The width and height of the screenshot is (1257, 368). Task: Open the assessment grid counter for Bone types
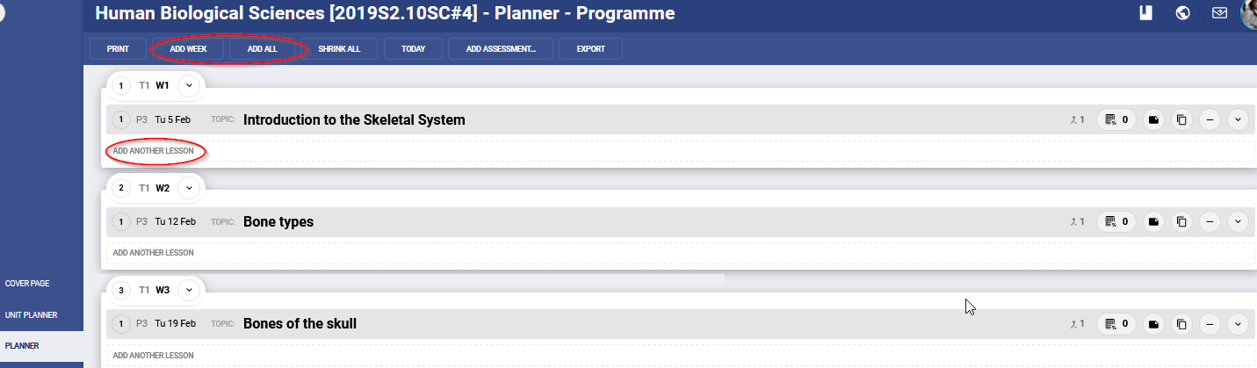(1116, 222)
